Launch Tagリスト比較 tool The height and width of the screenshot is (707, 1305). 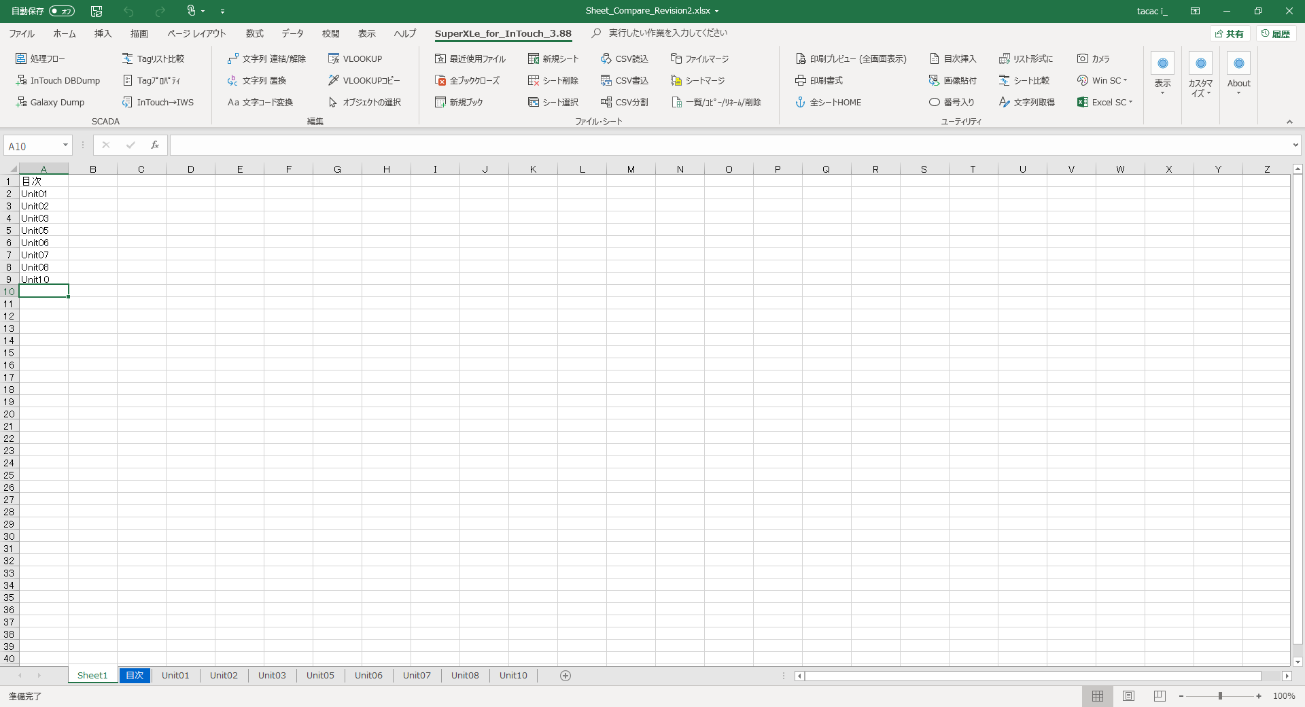pos(153,58)
